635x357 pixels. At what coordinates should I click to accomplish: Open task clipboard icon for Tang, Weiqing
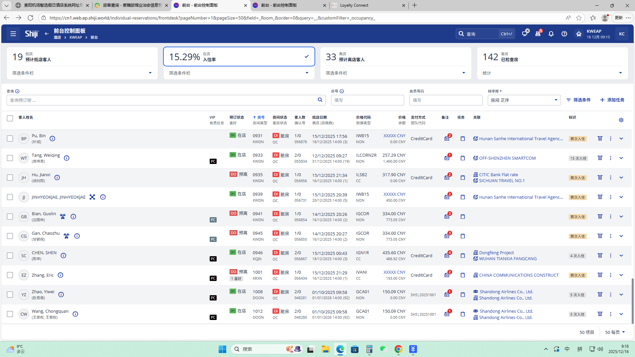tap(463, 158)
